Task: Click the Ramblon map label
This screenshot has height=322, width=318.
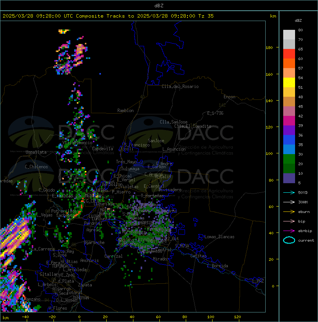Action: coord(125,111)
